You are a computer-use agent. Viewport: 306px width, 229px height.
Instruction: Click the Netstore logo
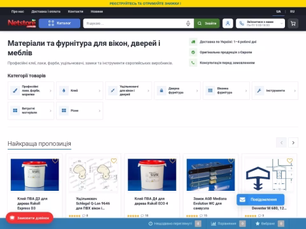[22, 24]
